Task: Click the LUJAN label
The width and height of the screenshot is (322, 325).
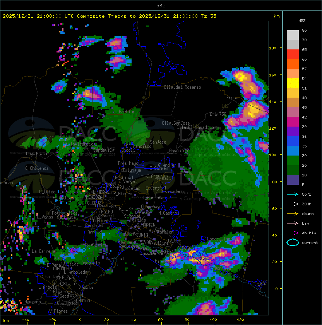Action: pos(96,218)
